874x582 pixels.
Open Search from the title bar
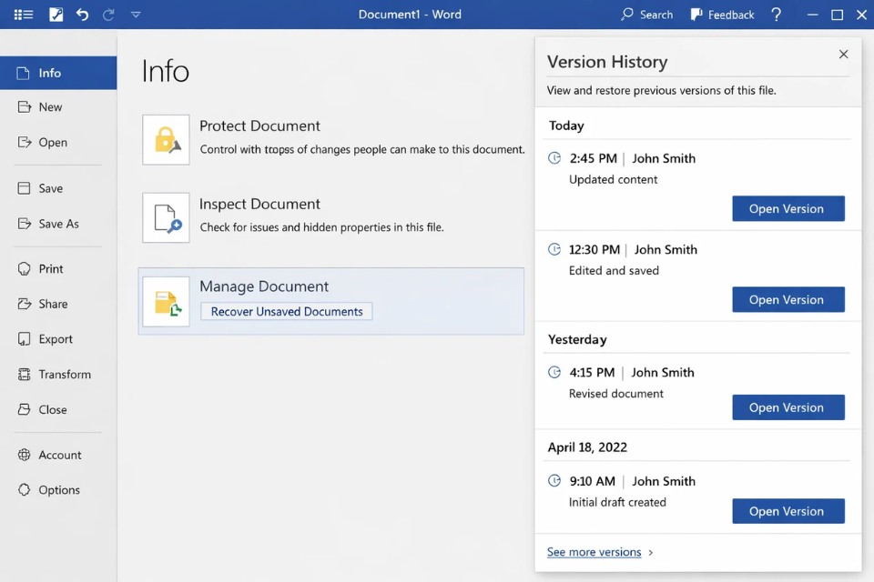(646, 15)
